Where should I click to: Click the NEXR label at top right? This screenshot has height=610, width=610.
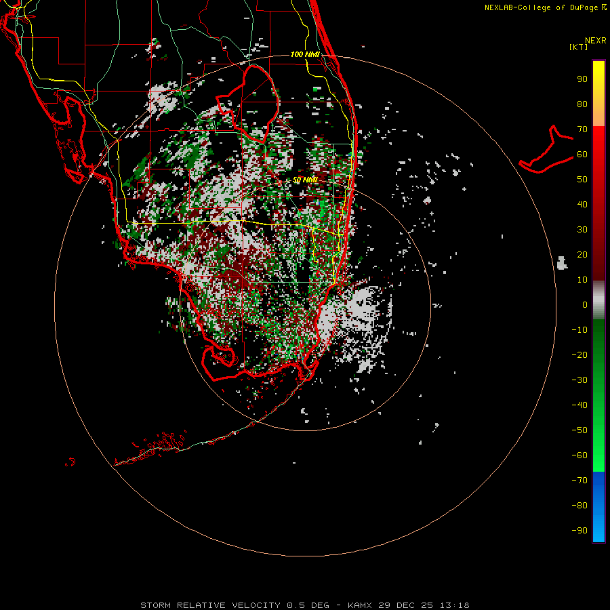click(596, 41)
